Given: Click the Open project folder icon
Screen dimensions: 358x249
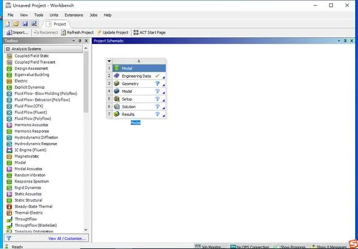Looking at the screenshot, I should [16, 24].
